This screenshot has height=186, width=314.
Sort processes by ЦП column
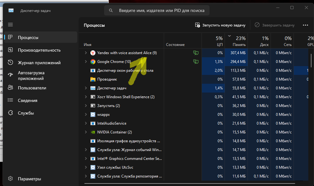[213, 41]
